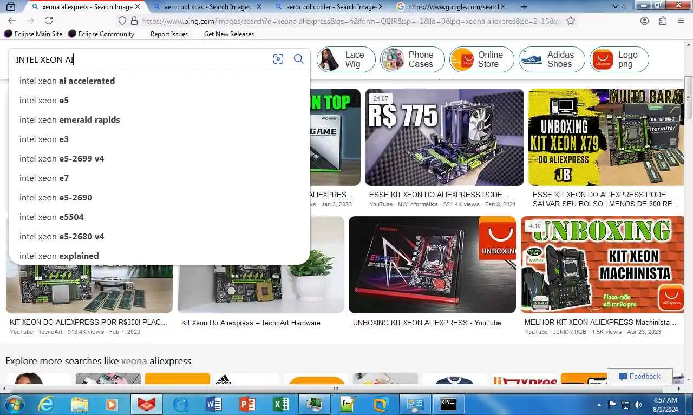Close the xeona aliexpress tab
The image size is (693, 415).
pyautogui.click(x=138, y=7)
